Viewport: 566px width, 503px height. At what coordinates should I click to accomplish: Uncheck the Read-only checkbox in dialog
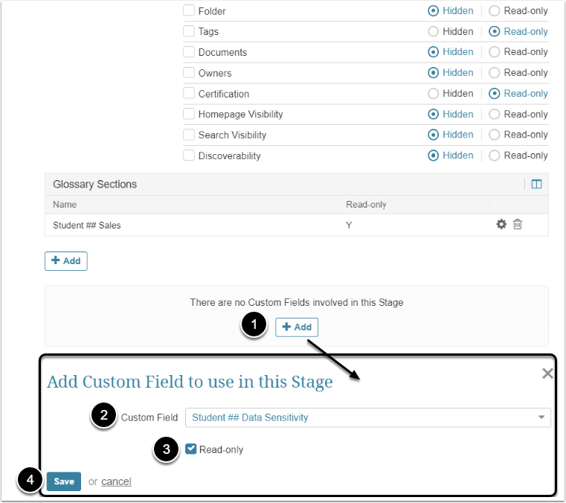tap(191, 449)
